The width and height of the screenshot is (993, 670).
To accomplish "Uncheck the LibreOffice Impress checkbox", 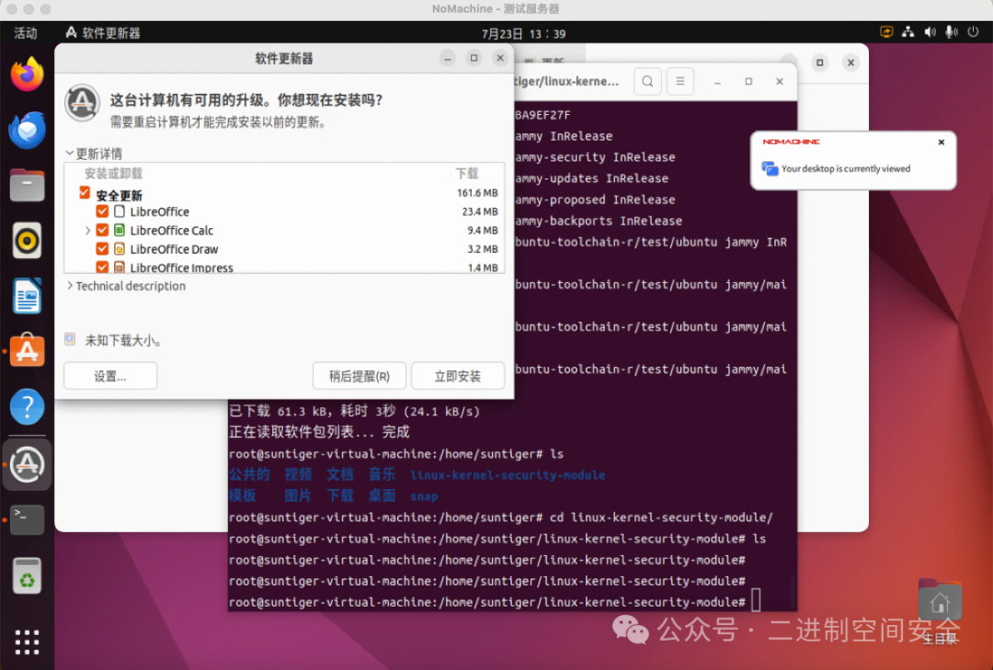I will tap(102, 267).
